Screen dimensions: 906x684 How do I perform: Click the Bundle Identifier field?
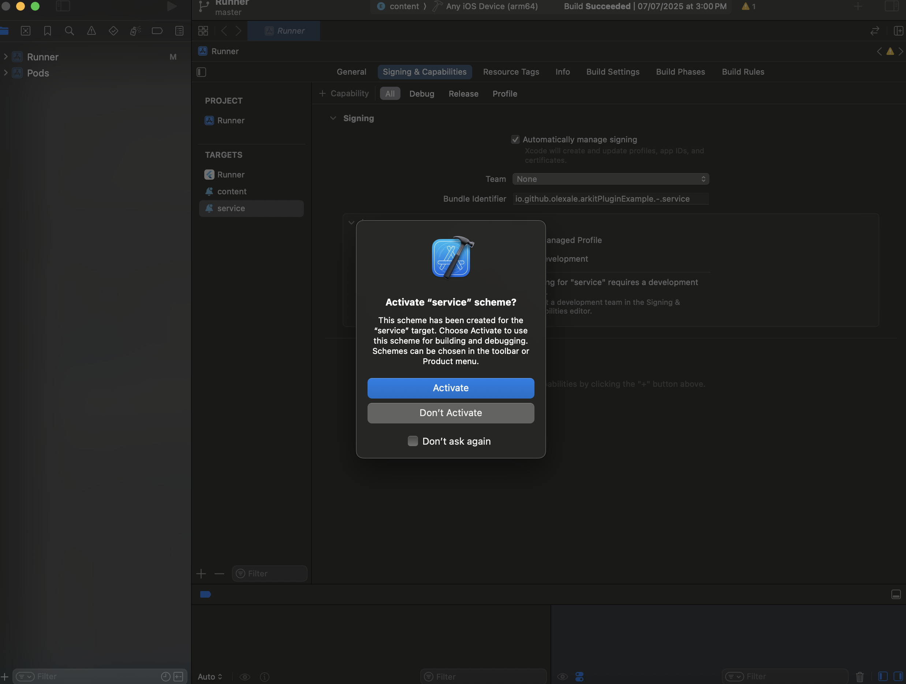(x=610, y=199)
